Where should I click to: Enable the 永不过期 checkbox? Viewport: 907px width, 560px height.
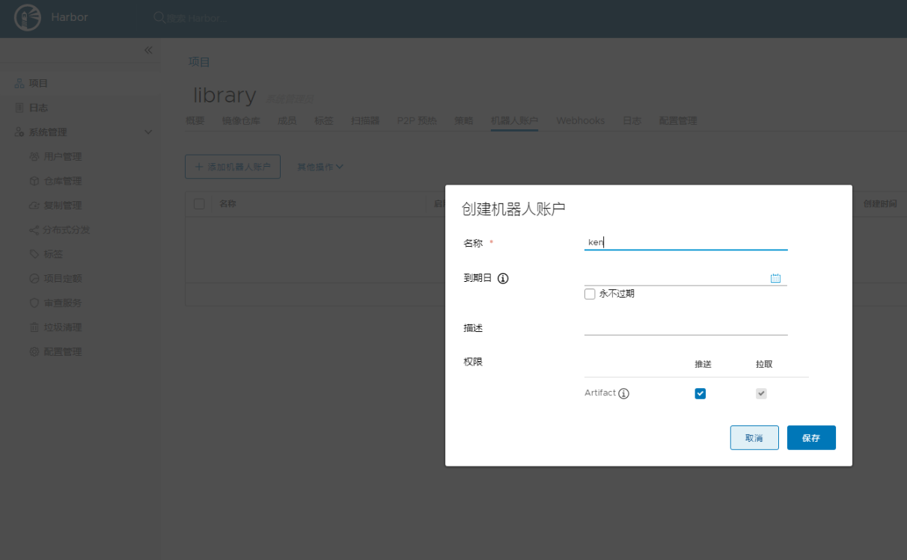590,294
